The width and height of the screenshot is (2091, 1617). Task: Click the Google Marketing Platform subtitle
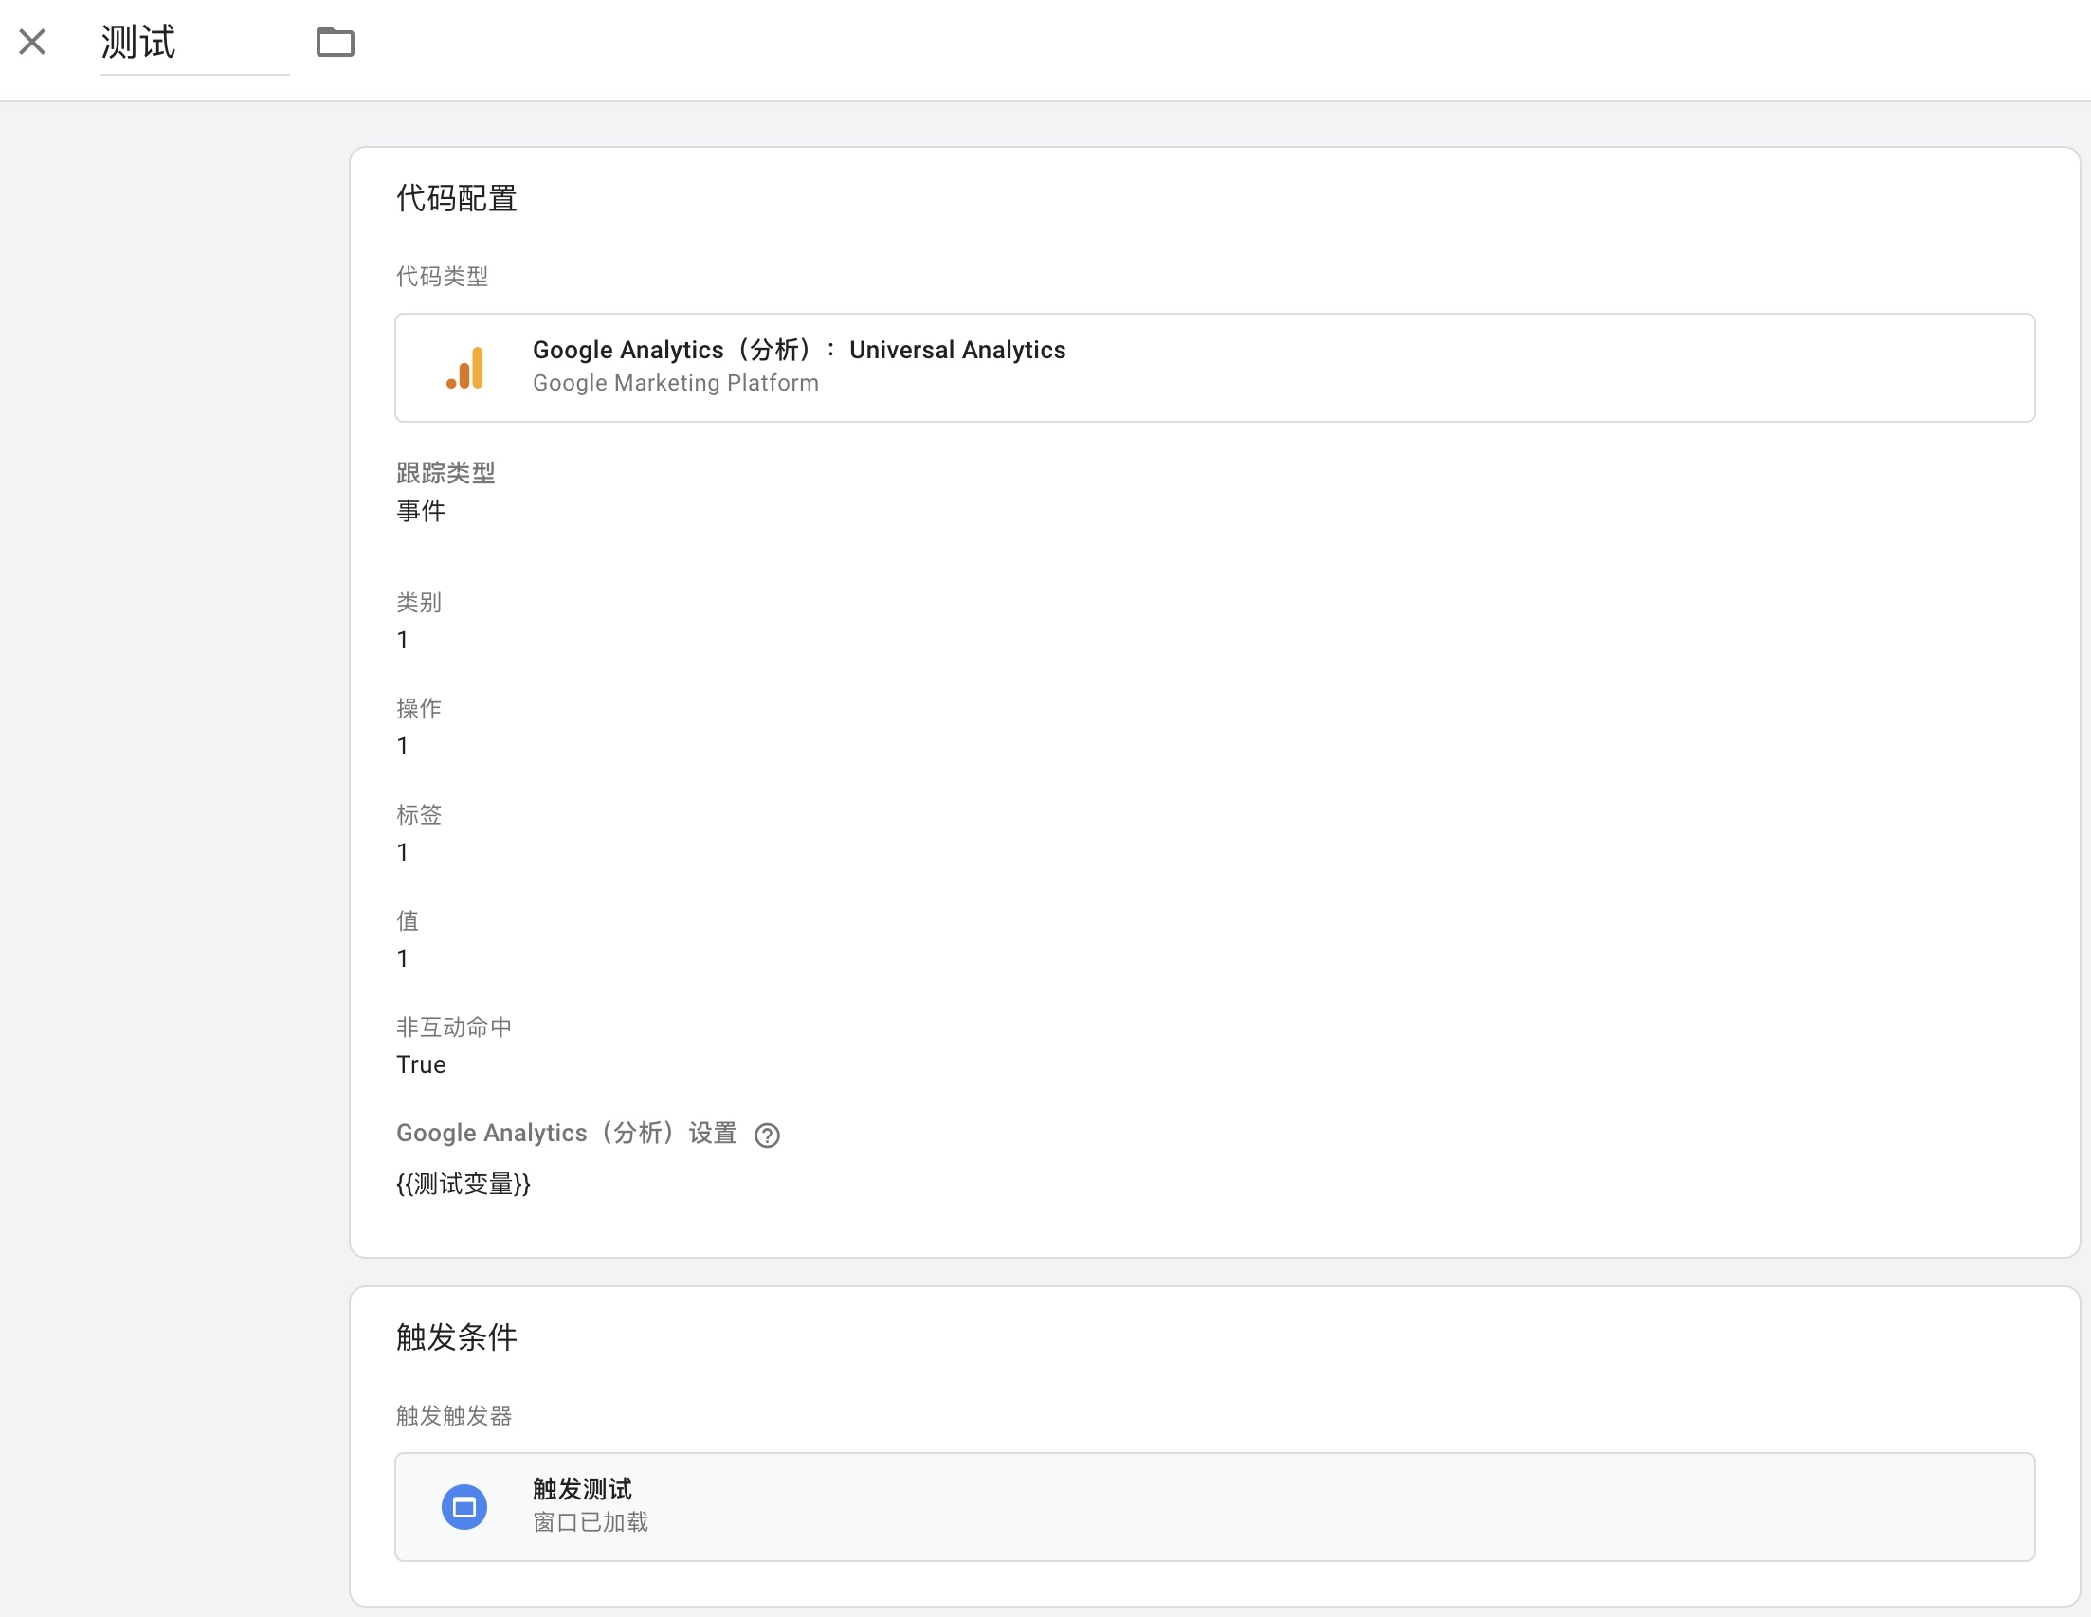[676, 383]
